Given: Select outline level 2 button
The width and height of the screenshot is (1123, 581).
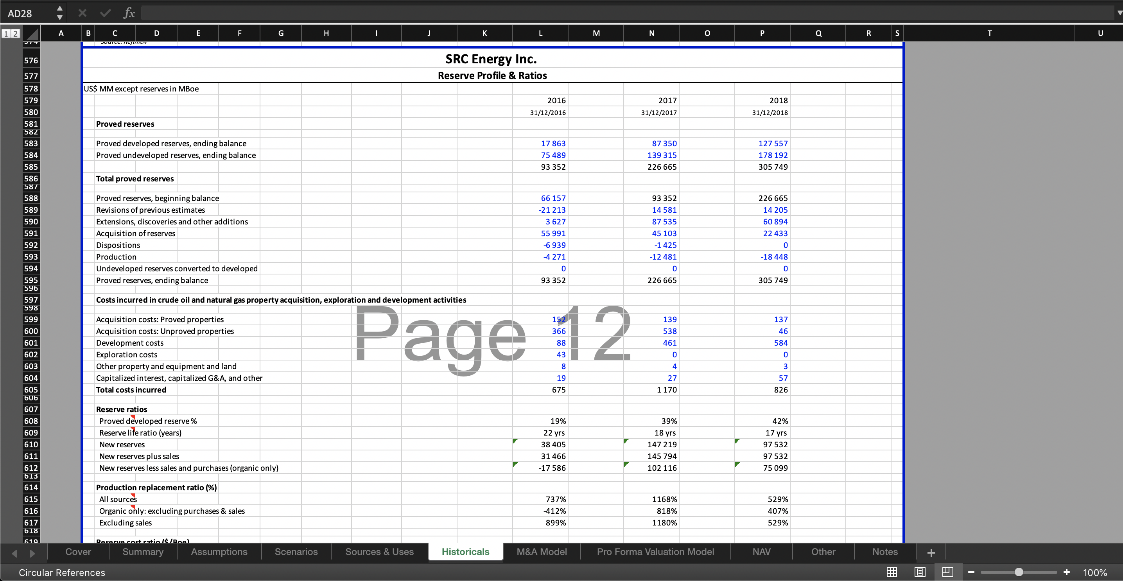Looking at the screenshot, I should coord(15,33).
